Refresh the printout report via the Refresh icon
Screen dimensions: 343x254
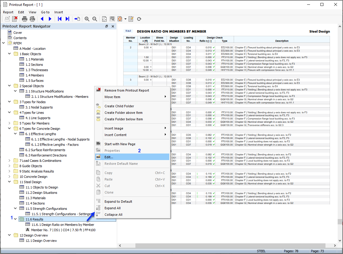point(139,19)
